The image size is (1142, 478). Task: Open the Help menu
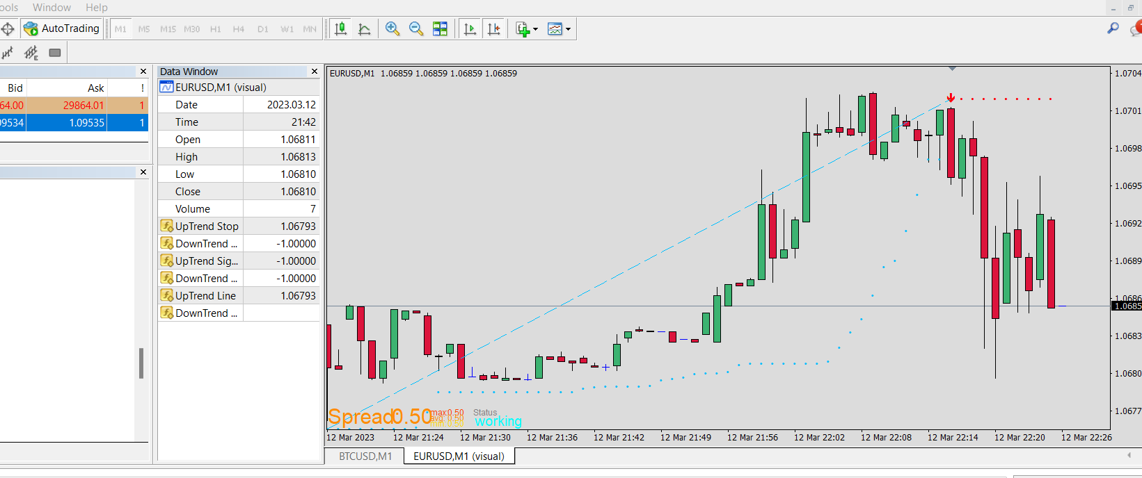coord(97,8)
